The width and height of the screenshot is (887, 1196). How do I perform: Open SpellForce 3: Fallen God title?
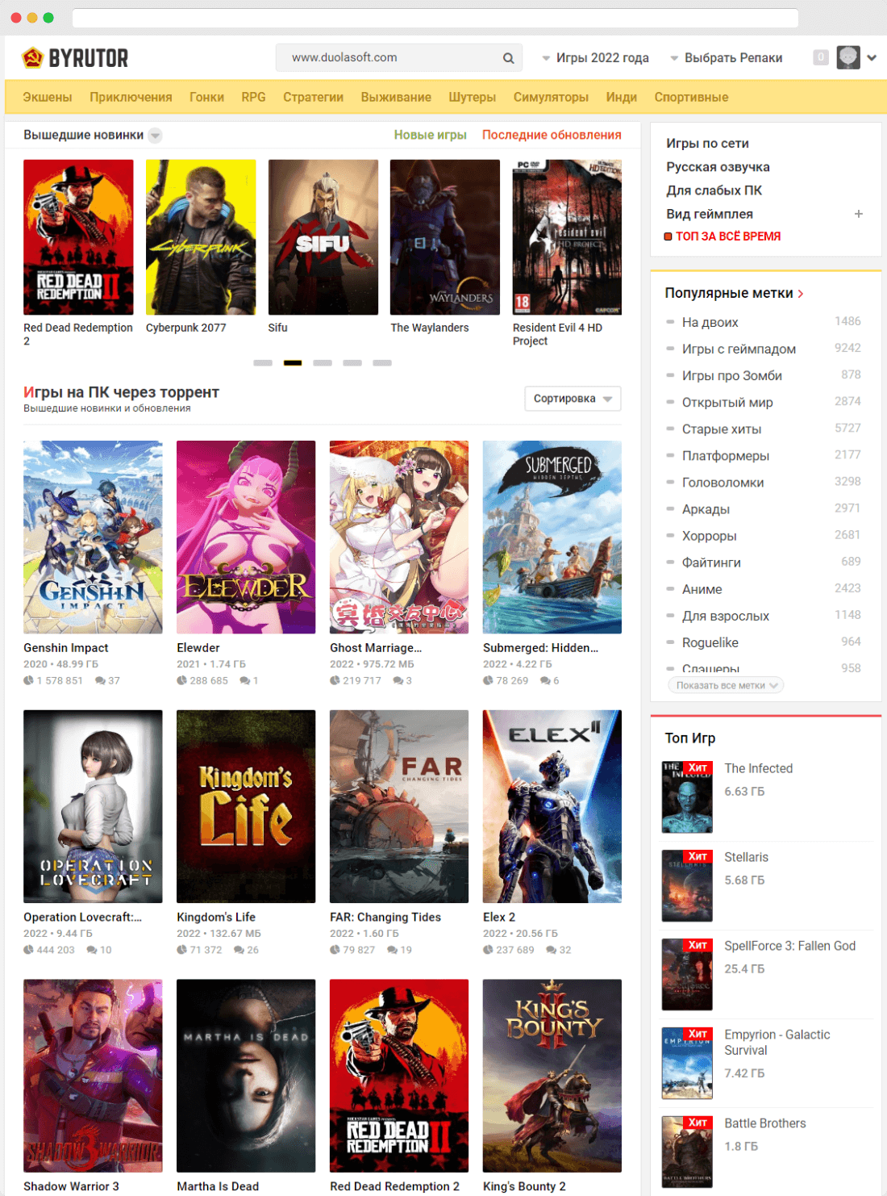coord(790,946)
